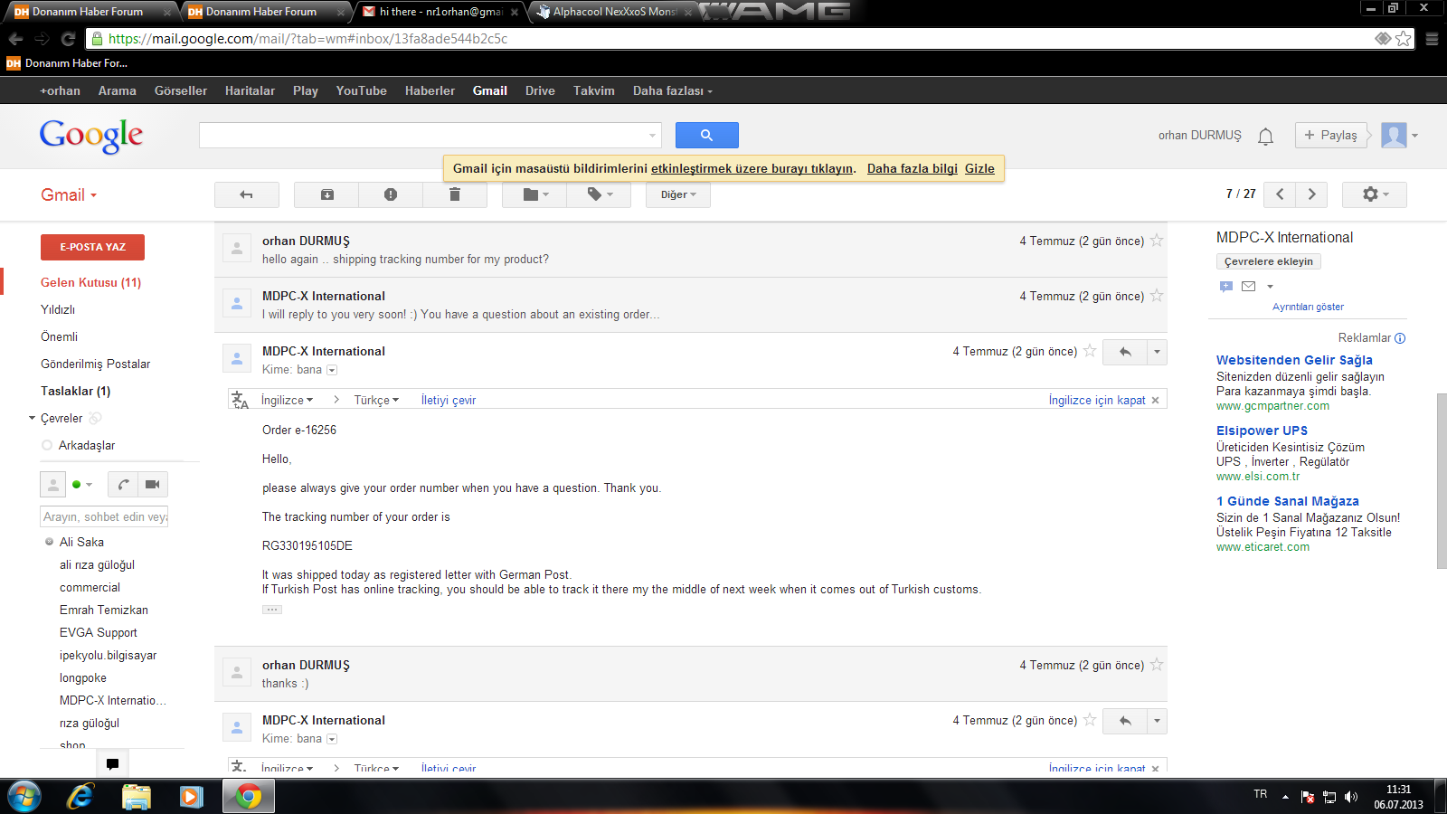Click Ayrıntıları göster link
This screenshot has width=1447, height=814.
(x=1308, y=307)
